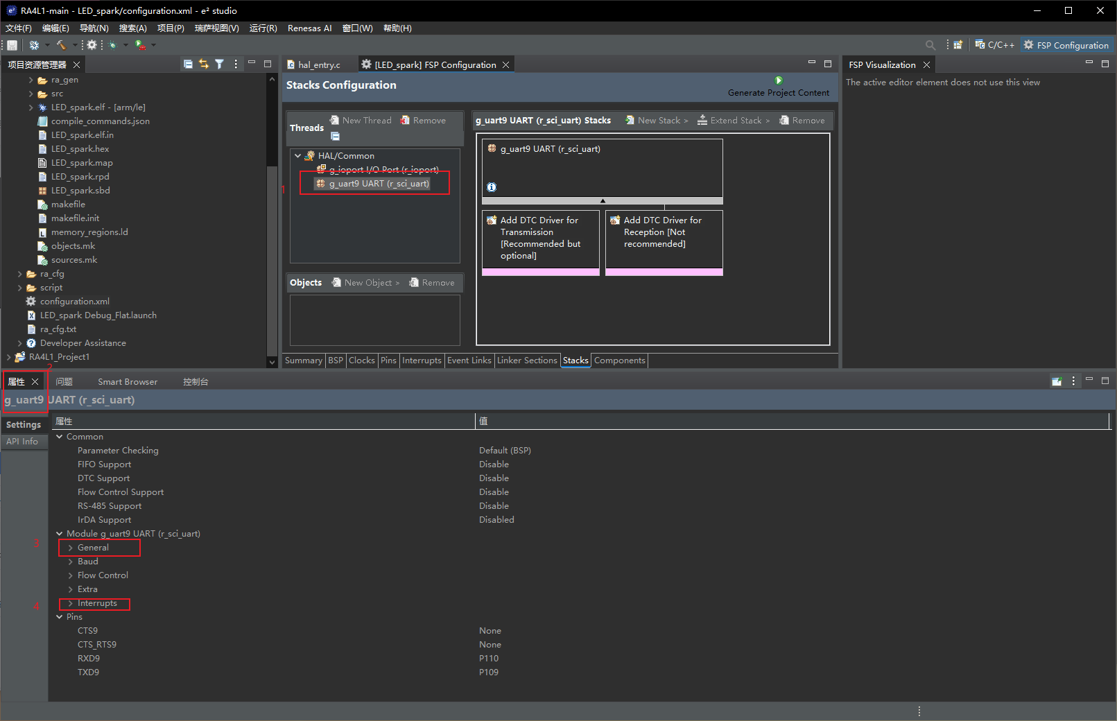Click the green bug Debug icon

click(112, 45)
